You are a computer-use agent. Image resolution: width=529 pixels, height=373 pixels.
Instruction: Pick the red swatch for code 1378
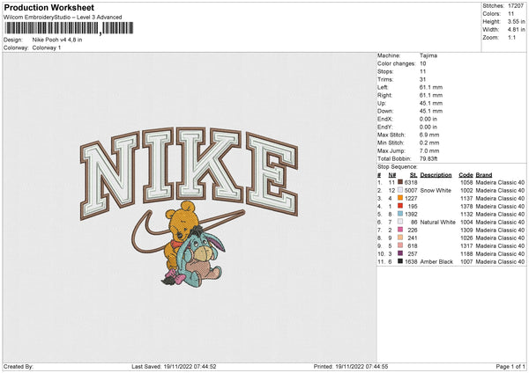(x=400, y=206)
